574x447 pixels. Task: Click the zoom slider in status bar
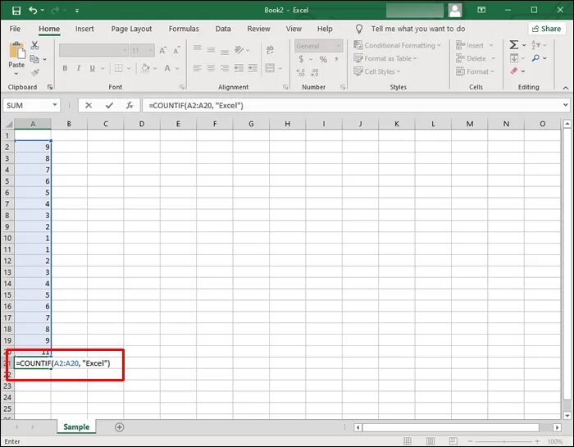pos(503,441)
